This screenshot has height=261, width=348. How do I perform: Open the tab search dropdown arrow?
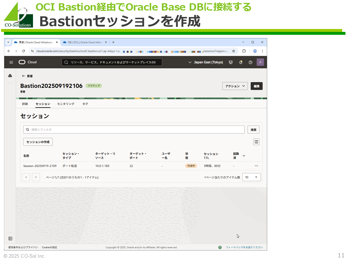(x=8, y=42)
